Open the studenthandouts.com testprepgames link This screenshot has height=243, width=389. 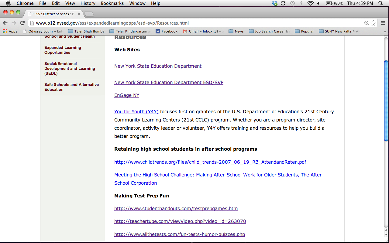[176, 208]
